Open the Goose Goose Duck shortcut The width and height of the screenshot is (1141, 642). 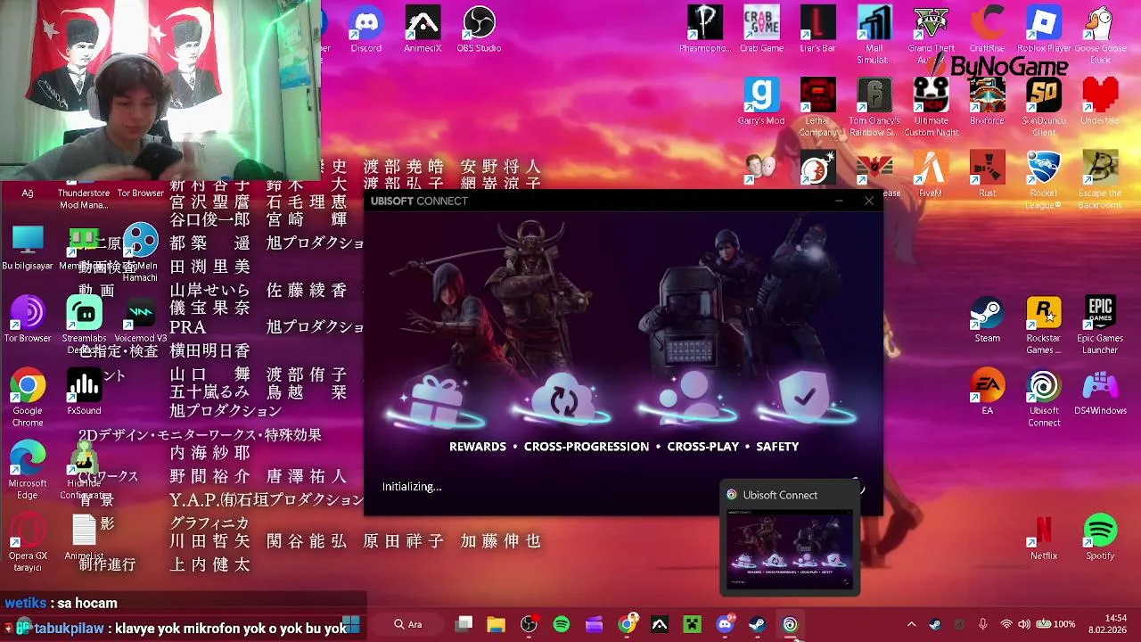coord(1100,35)
